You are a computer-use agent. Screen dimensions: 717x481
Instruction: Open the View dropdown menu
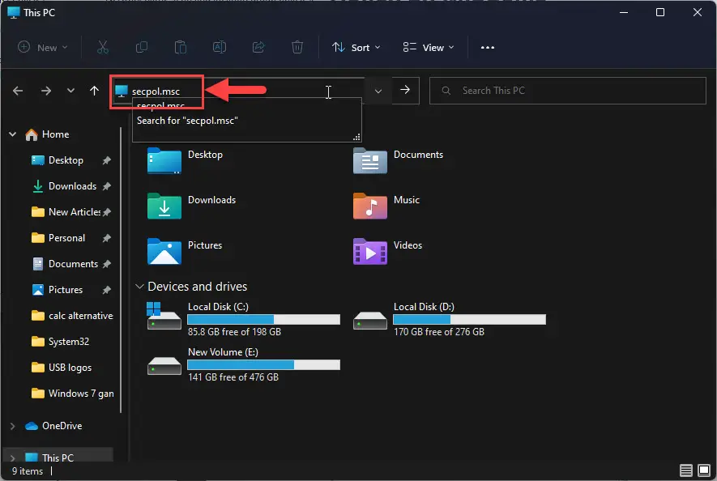coord(429,48)
